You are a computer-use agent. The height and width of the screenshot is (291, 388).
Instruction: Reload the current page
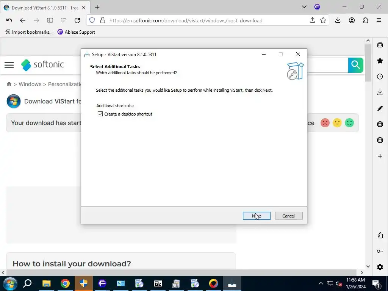pyautogui.click(x=77, y=20)
